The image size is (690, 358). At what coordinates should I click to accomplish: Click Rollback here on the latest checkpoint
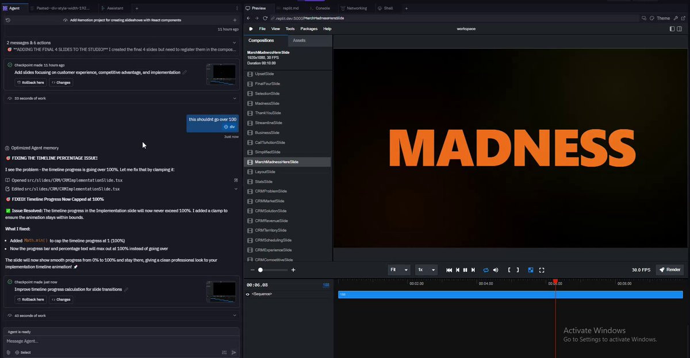[x=30, y=299]
